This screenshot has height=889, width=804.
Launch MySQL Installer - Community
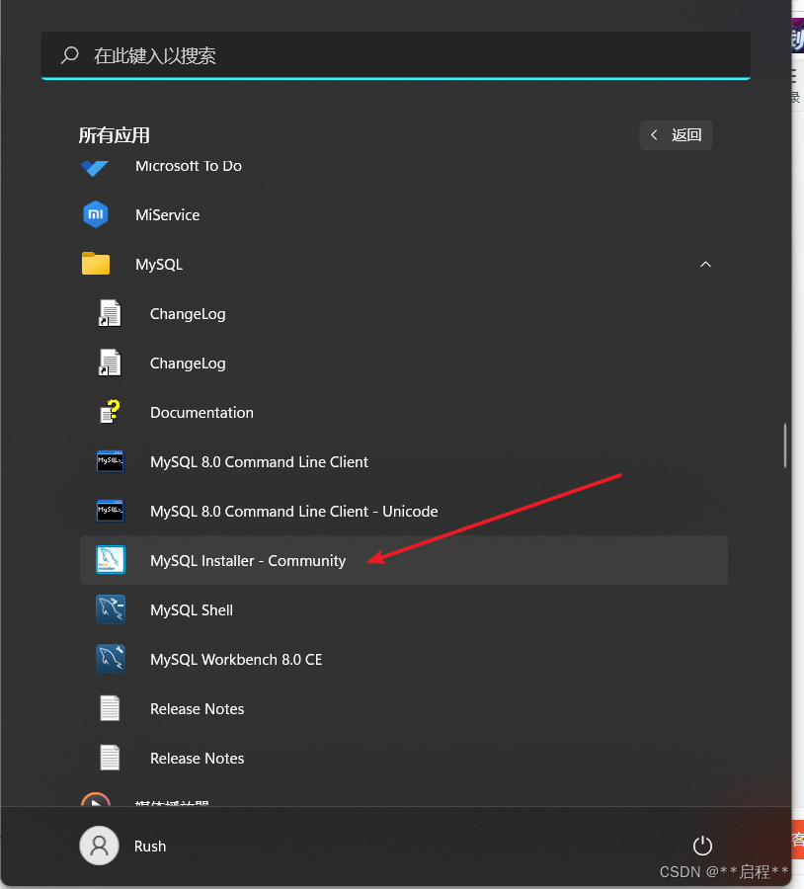[247, 560]
